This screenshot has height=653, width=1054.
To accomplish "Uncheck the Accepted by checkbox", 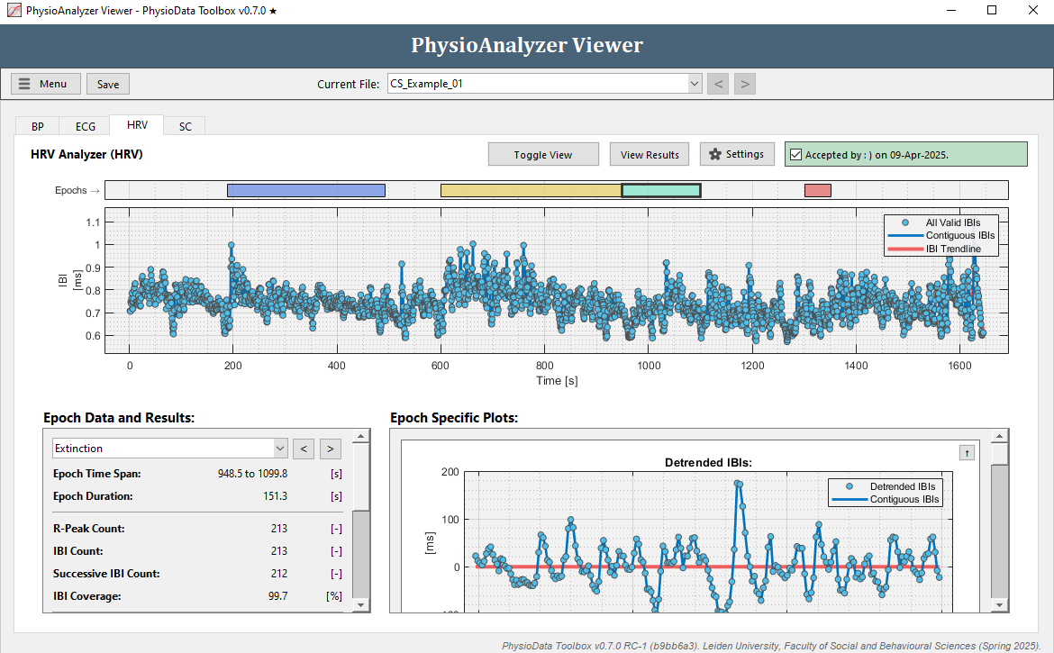I will point(795,155).
